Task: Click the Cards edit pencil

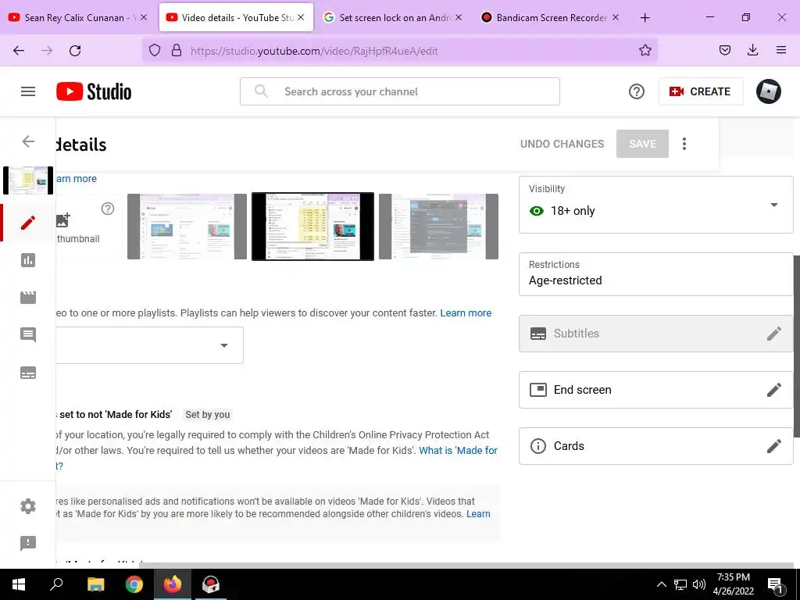Action: 774,446
